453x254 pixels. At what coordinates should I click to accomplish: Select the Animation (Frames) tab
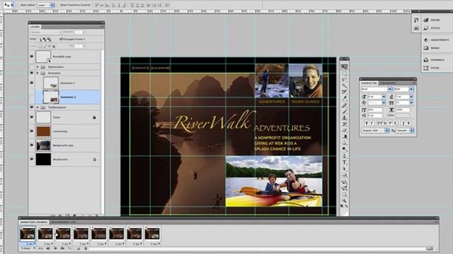[34, 222]
